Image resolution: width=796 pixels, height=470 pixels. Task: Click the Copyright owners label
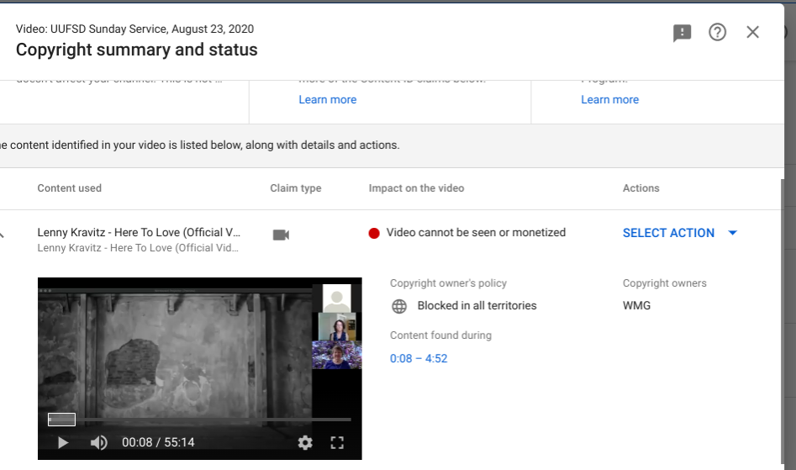coord(665,283)
